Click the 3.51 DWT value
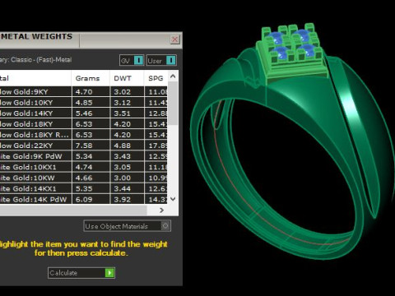This screenshot has height=296, width=395. point(123,113)
